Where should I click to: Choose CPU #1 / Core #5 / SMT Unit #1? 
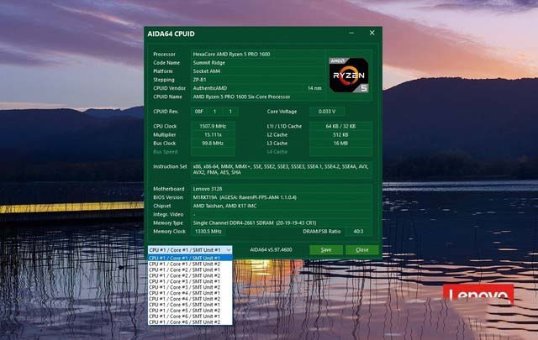click(x=190, y=305)
